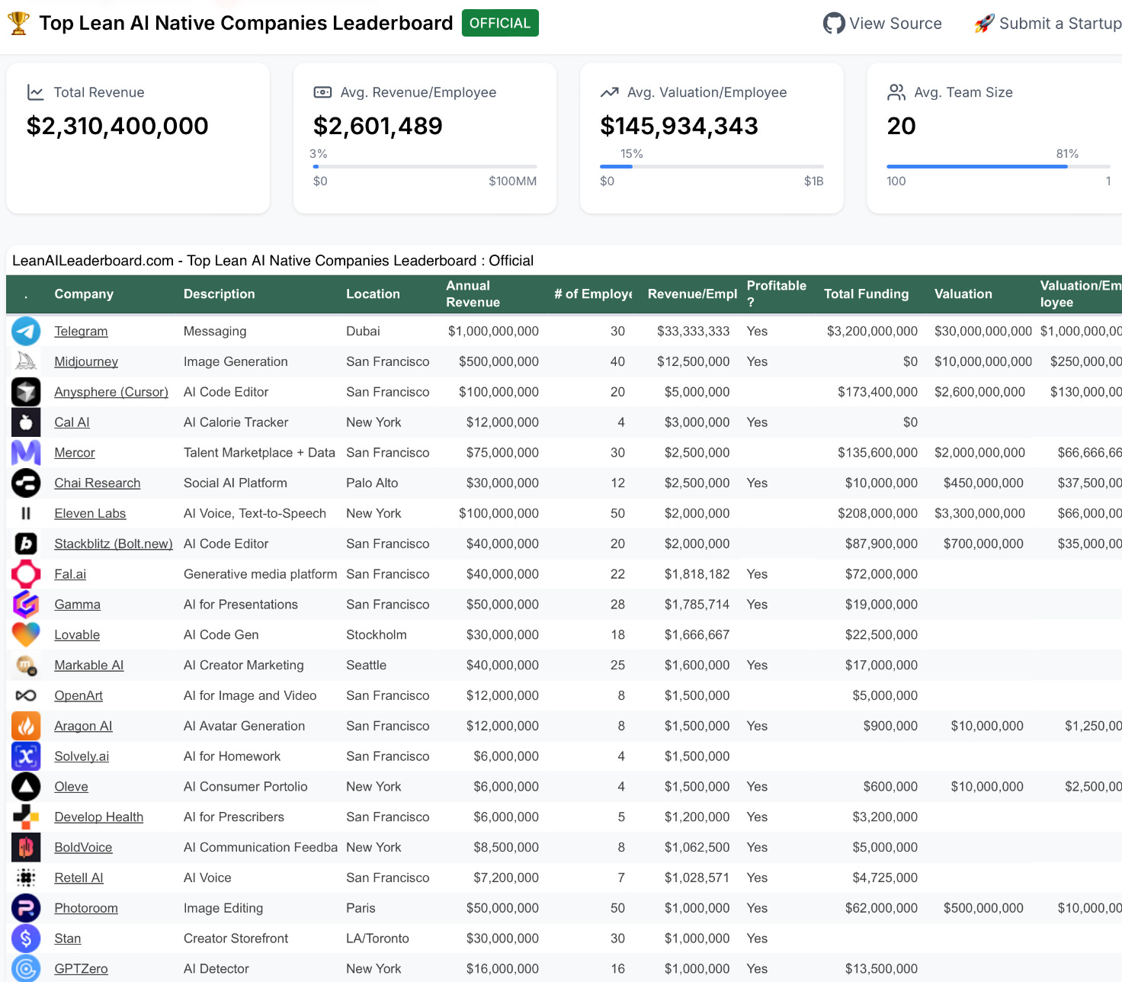Click the Stan dollar sign logo
The width and height of the screenshot is (1122, 982).
tap(26, 939)
